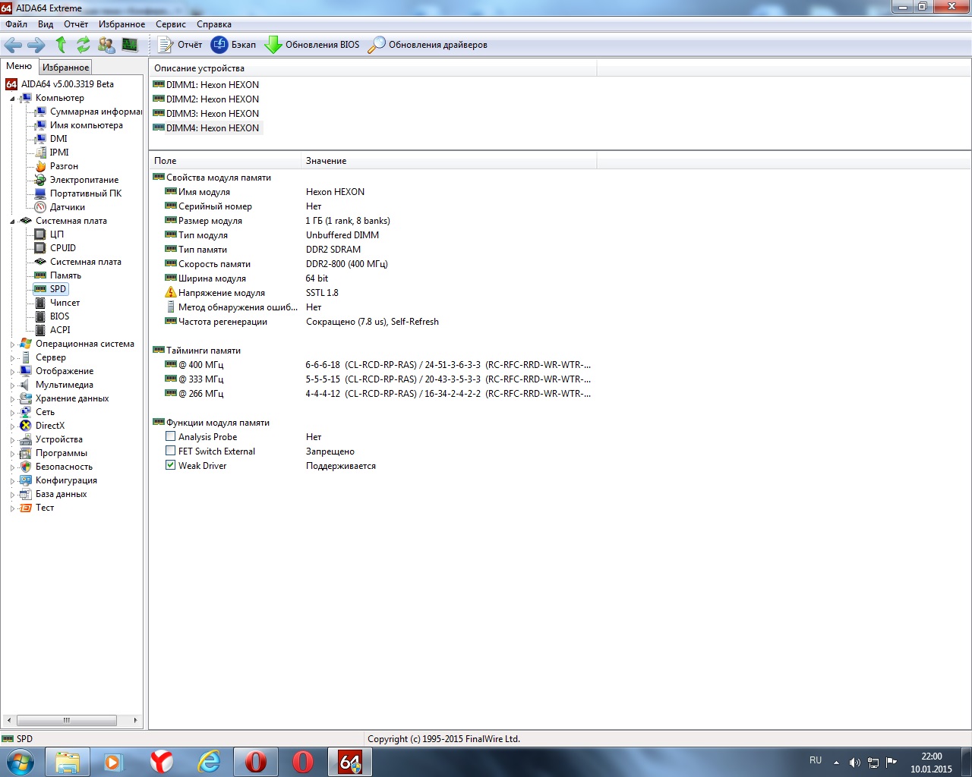Screen dimensions: 972x777
Task: Toggle the FET Switch External checkbox
Action: tap(171, 451)
